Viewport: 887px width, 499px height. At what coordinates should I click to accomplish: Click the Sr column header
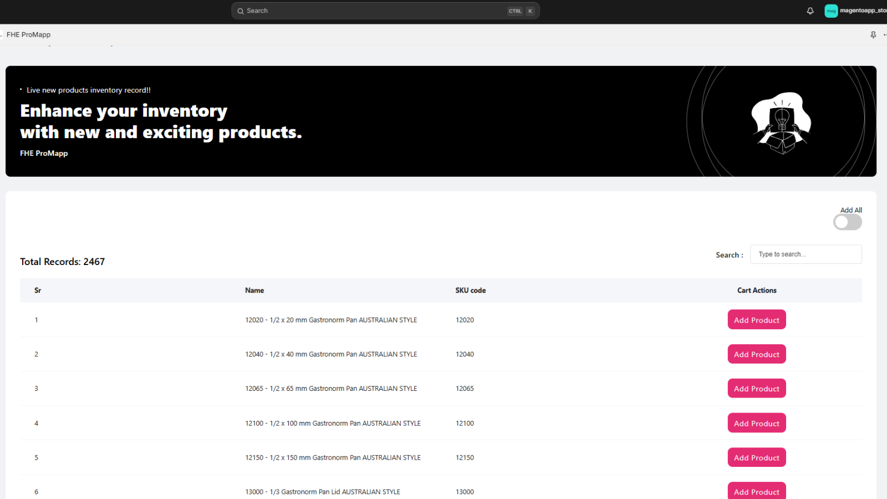38,291
